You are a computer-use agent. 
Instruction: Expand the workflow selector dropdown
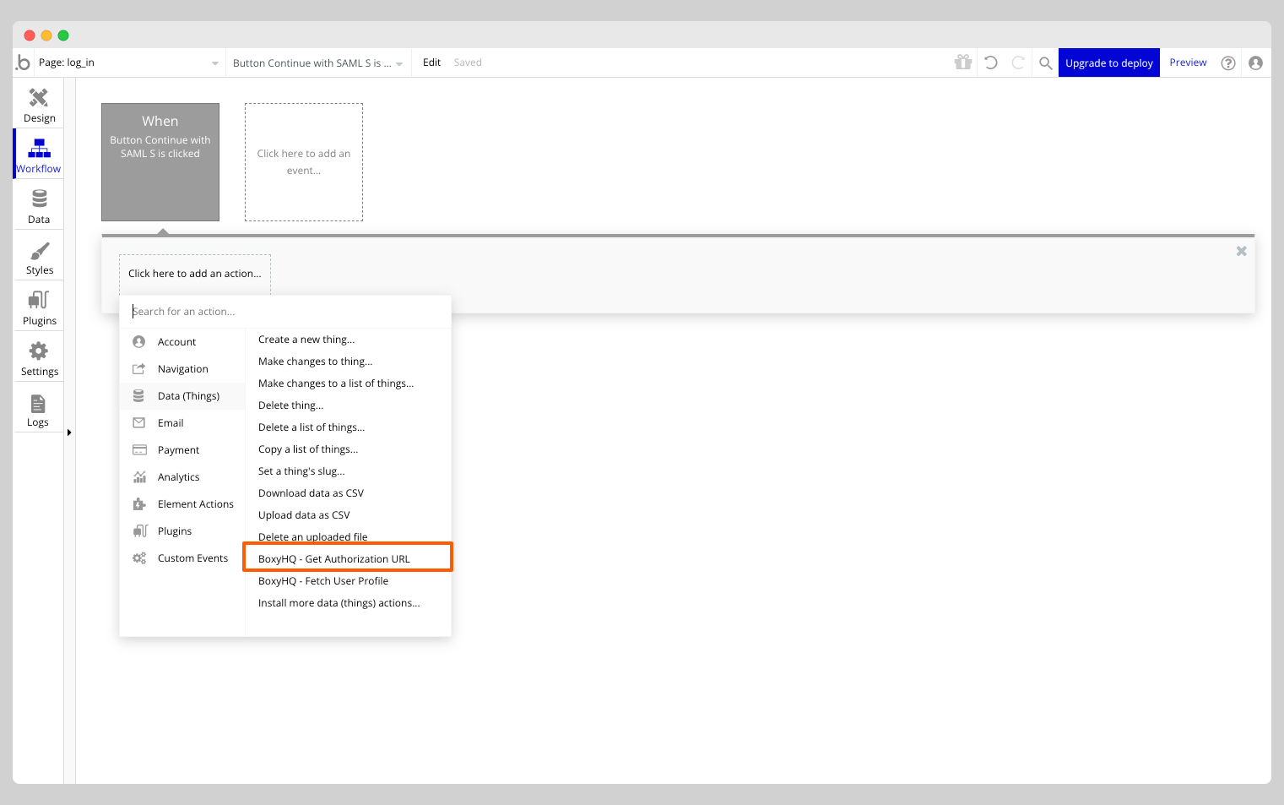pos(398,62)
